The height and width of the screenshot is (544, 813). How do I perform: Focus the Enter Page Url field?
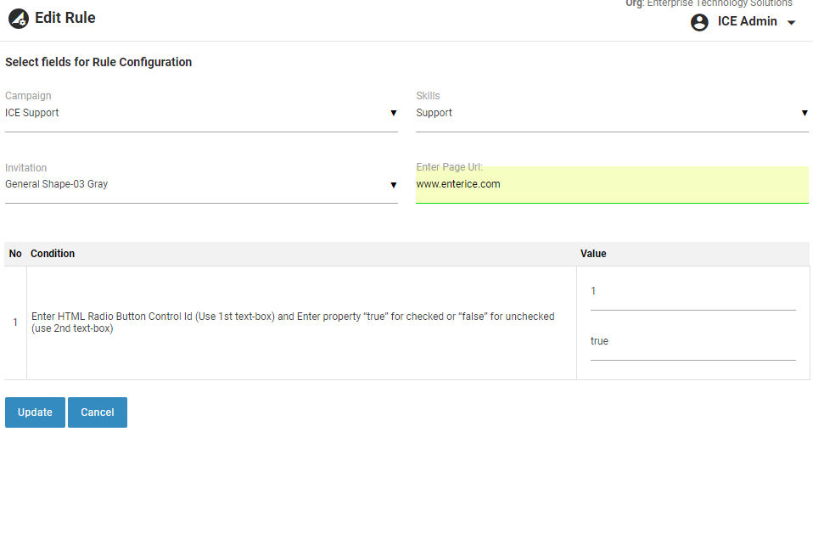(611, 184)
